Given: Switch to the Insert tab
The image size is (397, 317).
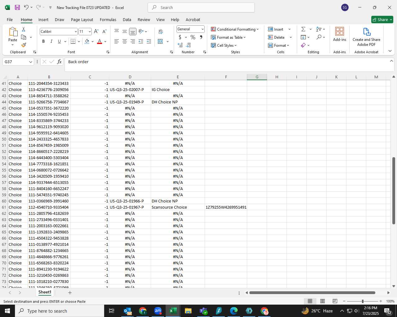Looking at the screenshot, I should pos(43,20).
